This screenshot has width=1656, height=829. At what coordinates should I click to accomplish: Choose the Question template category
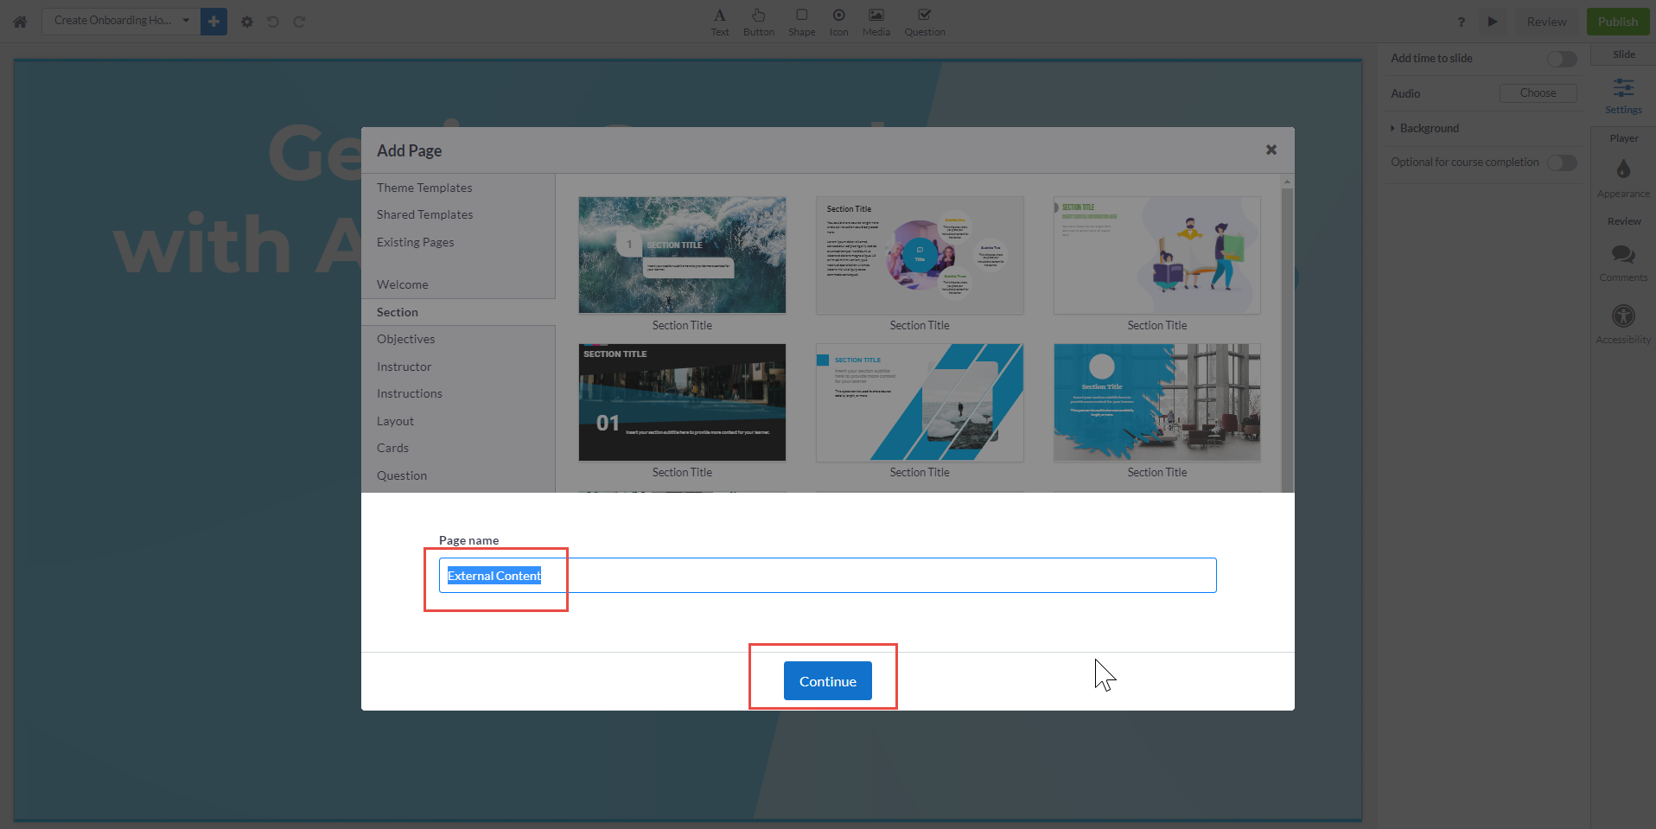click(401, 475)
